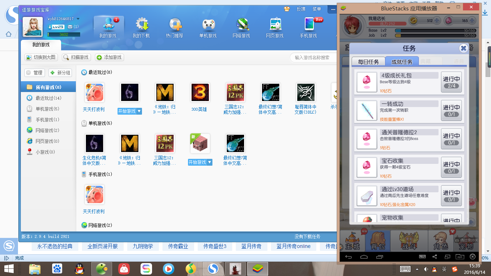Viewport: 491px width, 276px height.
Task: Click the user avatar photo
Action: (33, 27)
